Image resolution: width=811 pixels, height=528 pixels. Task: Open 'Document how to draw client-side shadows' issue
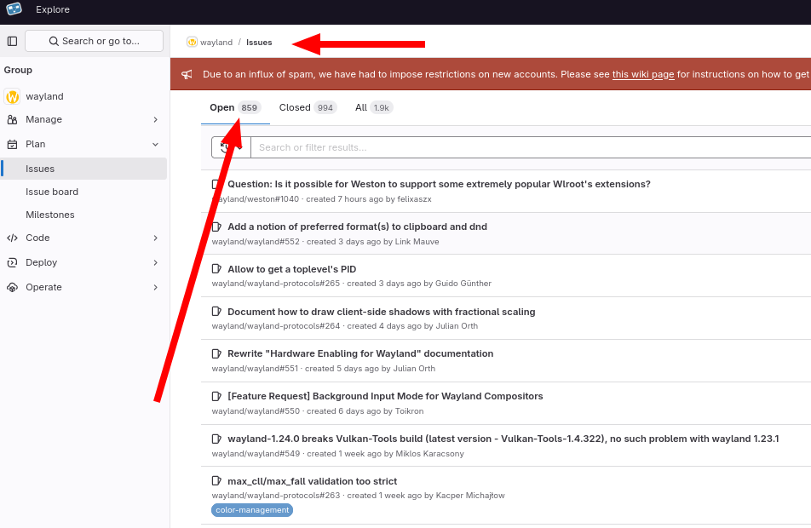(x=381, y=312)
